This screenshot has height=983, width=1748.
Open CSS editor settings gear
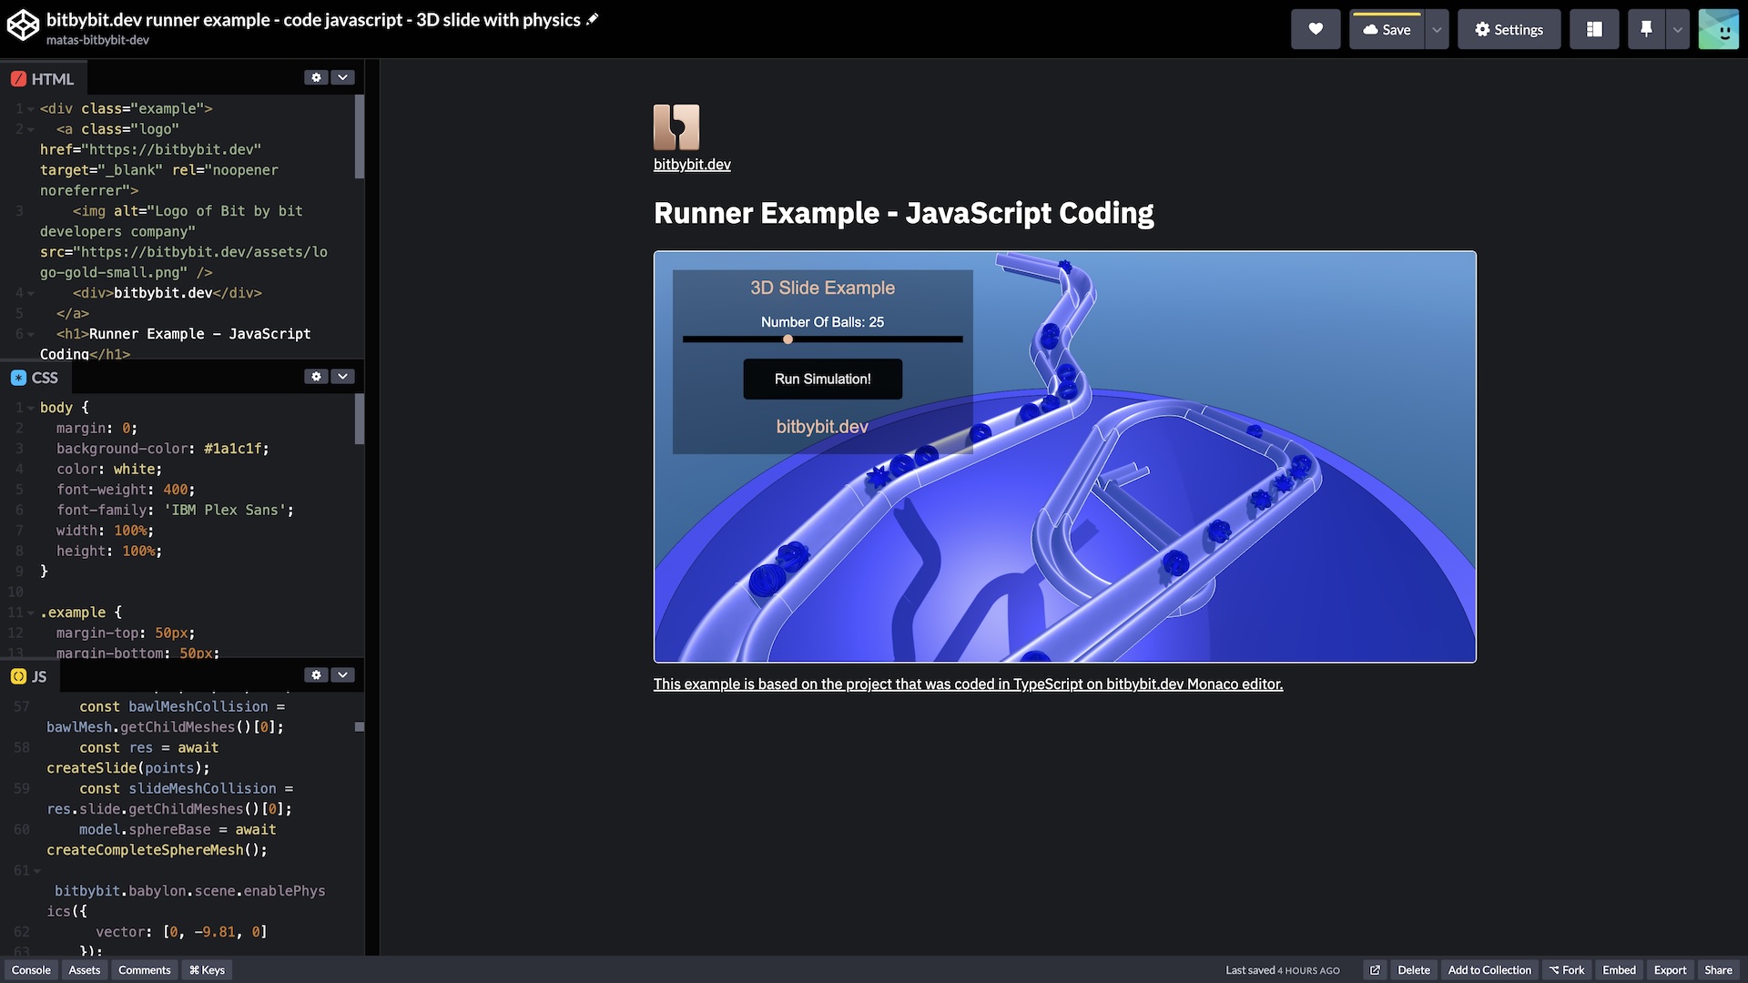[x=316, y=376]
